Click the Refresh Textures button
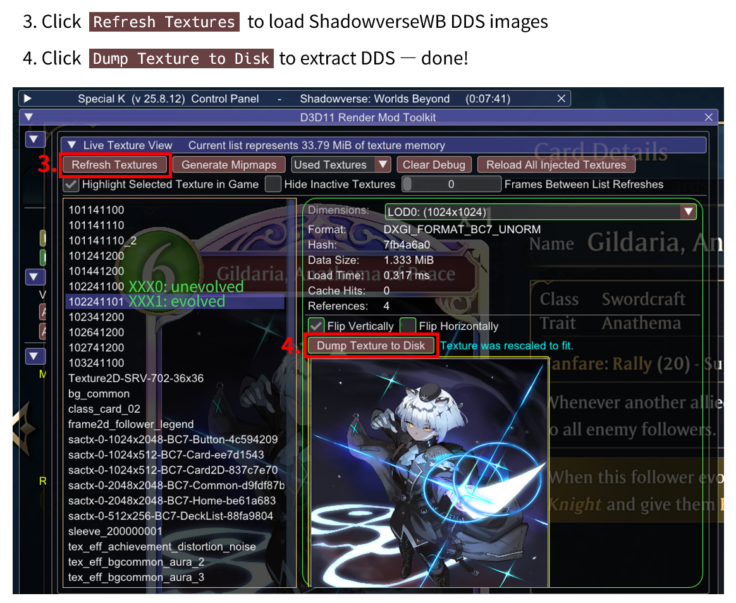The height and width of the screenshot is (603, 736). coord(114,165)
